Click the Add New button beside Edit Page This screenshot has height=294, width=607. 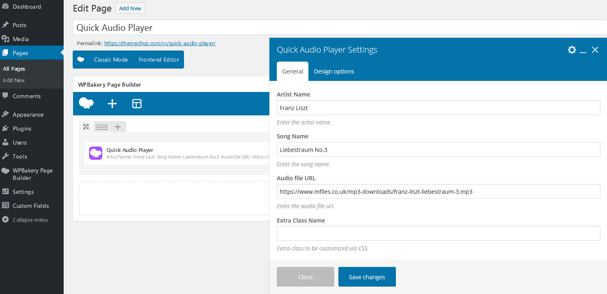[130, 8]
